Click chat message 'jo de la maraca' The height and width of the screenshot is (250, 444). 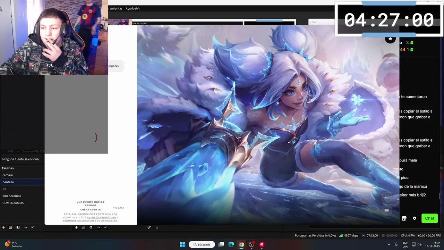pyautogui.click(x=413, y=186)
